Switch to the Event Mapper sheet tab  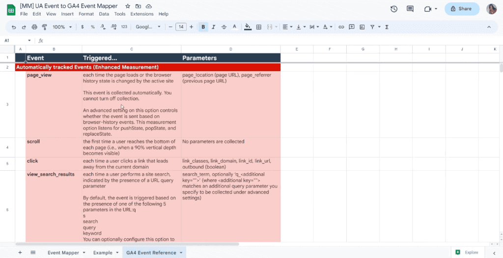[63, 253]
